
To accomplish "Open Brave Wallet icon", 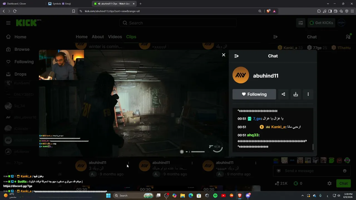I will click(335, 11).
